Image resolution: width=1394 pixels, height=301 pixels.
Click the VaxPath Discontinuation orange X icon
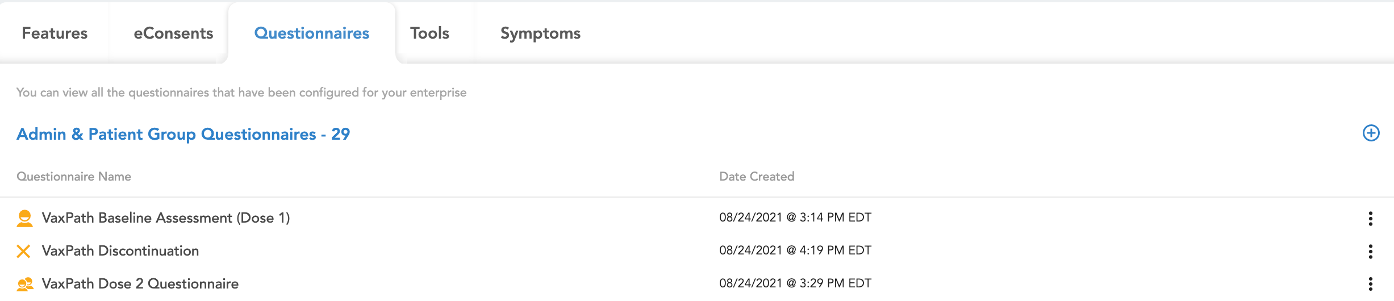click(x=23, y=251)
